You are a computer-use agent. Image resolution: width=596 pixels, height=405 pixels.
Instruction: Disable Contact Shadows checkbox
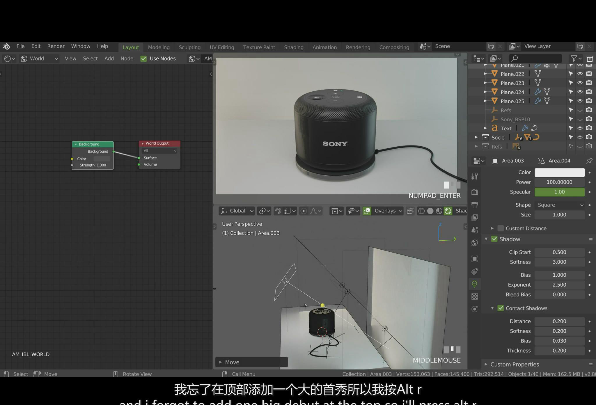[501, 308]
